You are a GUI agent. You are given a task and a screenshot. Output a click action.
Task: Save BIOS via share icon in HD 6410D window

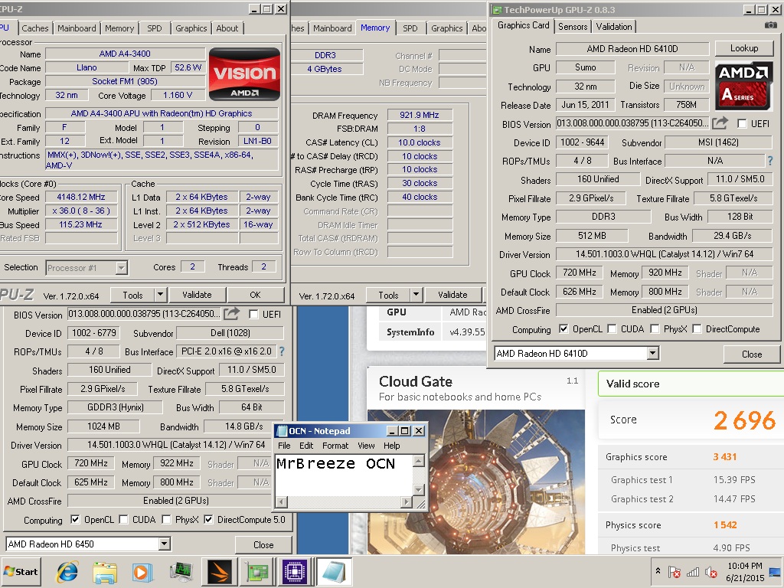720,123
